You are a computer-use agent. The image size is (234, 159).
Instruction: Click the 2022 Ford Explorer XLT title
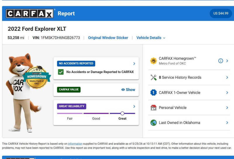coord(37,29)
